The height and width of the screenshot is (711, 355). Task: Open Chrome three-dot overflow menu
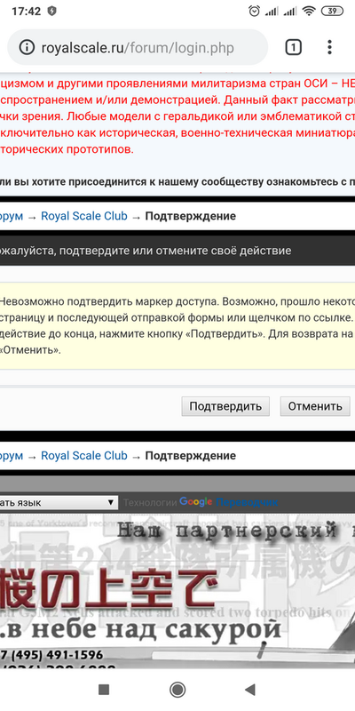tap(329, 47)
